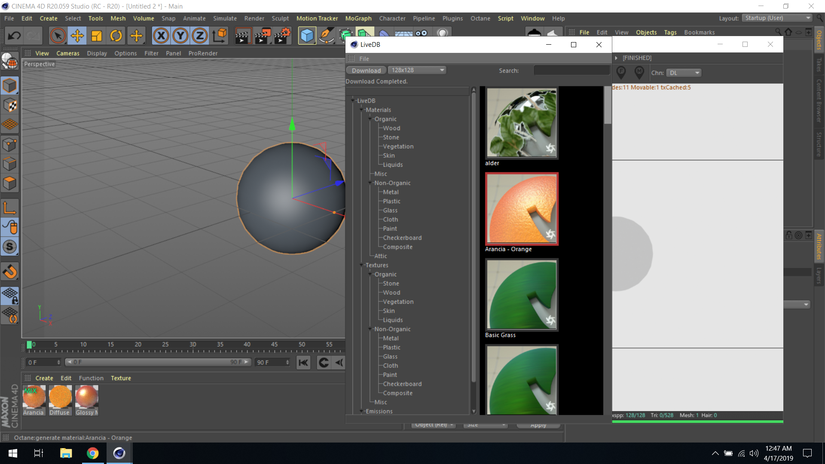Open the Octane menu
This screenshot has height=464, width=825.
[480, 18]
